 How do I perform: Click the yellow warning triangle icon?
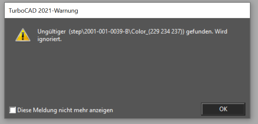click(23, 35)
